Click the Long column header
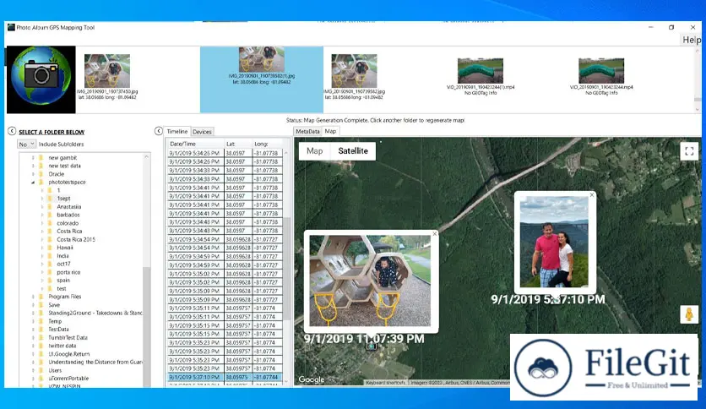706x409 pixels. click(268, 144)
